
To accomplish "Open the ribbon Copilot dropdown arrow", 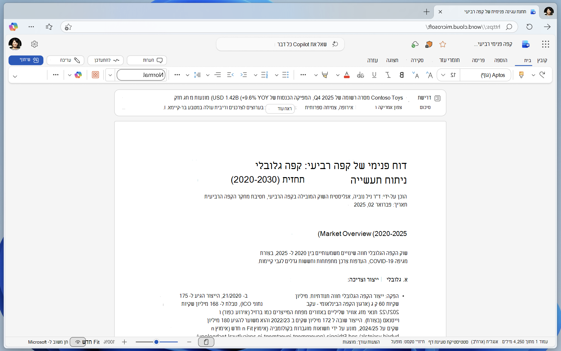I will pos(70,75).
